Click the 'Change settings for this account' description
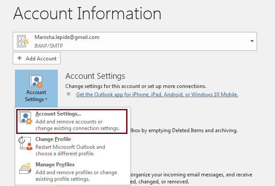275x186 pixels. point(136,86)
